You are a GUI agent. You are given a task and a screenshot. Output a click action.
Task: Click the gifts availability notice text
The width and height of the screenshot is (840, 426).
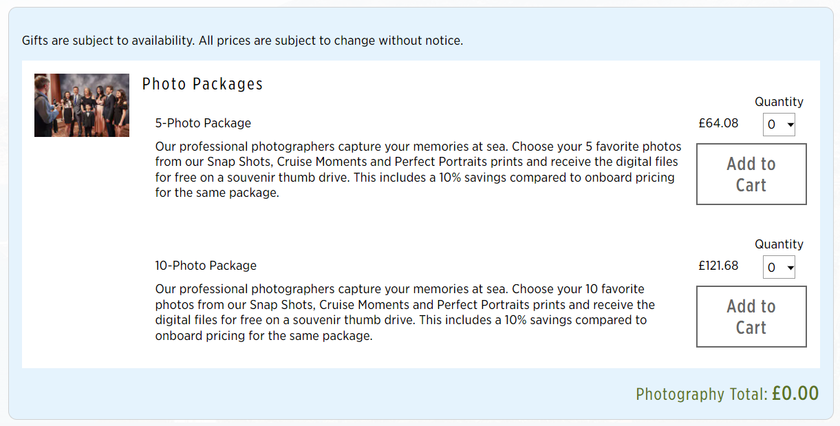pos(242,41)
